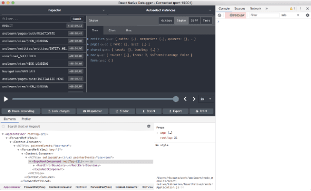This screenshot has width=311, height=191.
Task: Click the Export button
Action: 175,111
